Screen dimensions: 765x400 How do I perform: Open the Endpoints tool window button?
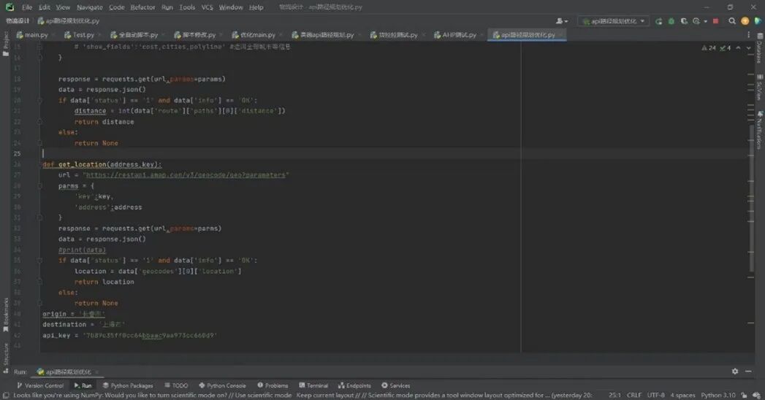354,385
